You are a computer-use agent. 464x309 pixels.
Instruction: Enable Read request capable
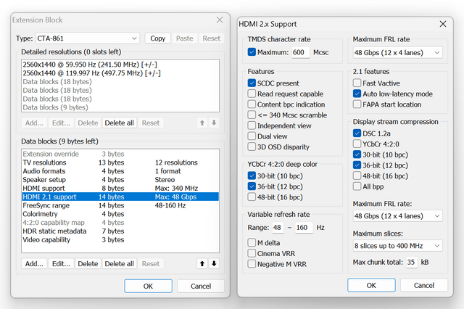point(252,94)
